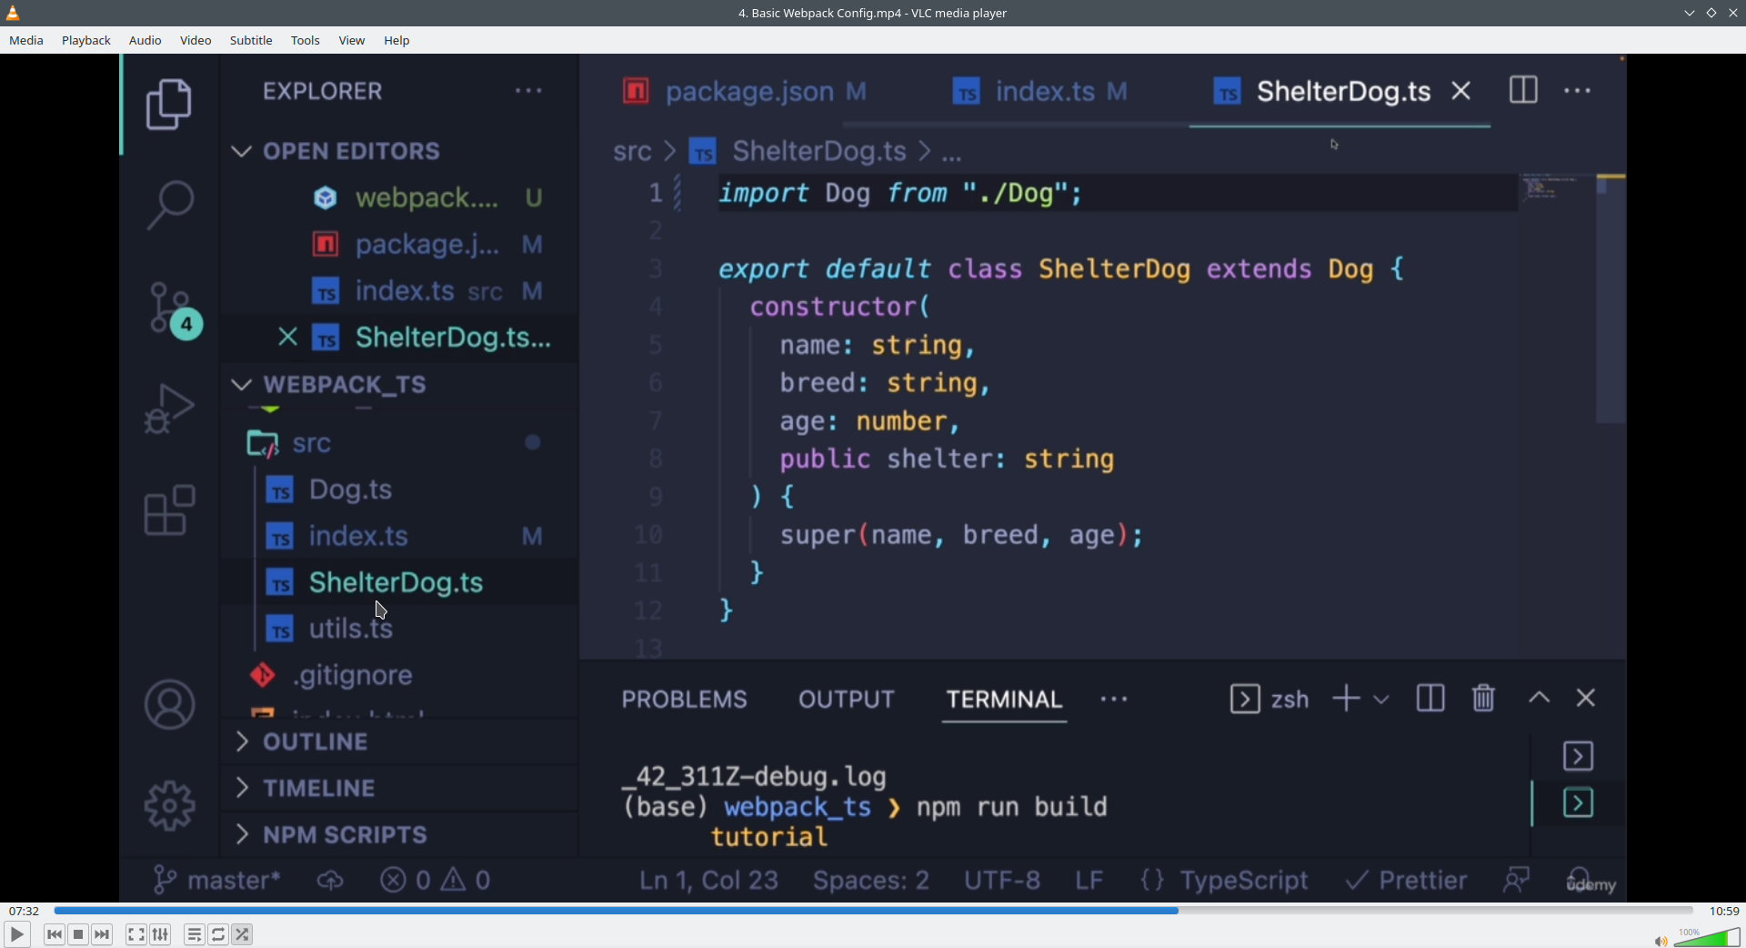The width and height of the screenshot is (1746, 948).
Task: Open the VLC extended settings button
Action: click(161, 934)
